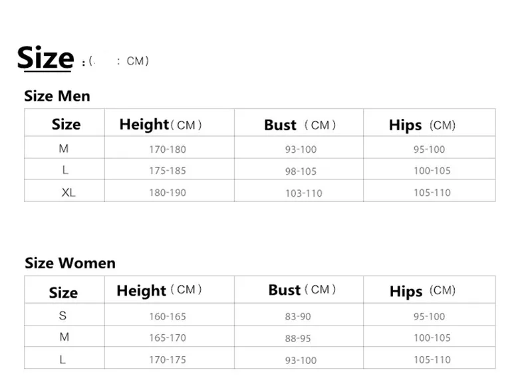Viewport: 532px width, 388px height.
Task: Click the 165-170 height cell
Action: pyautogui.click(x=167, y=338)
